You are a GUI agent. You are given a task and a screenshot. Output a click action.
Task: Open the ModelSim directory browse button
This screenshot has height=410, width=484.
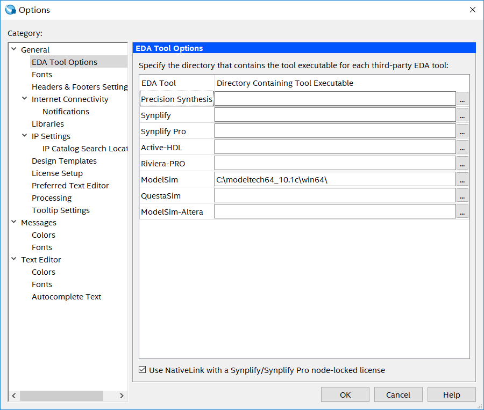(x=462, y=179)
